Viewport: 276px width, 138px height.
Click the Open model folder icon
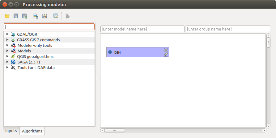click(x=7, y=16)
